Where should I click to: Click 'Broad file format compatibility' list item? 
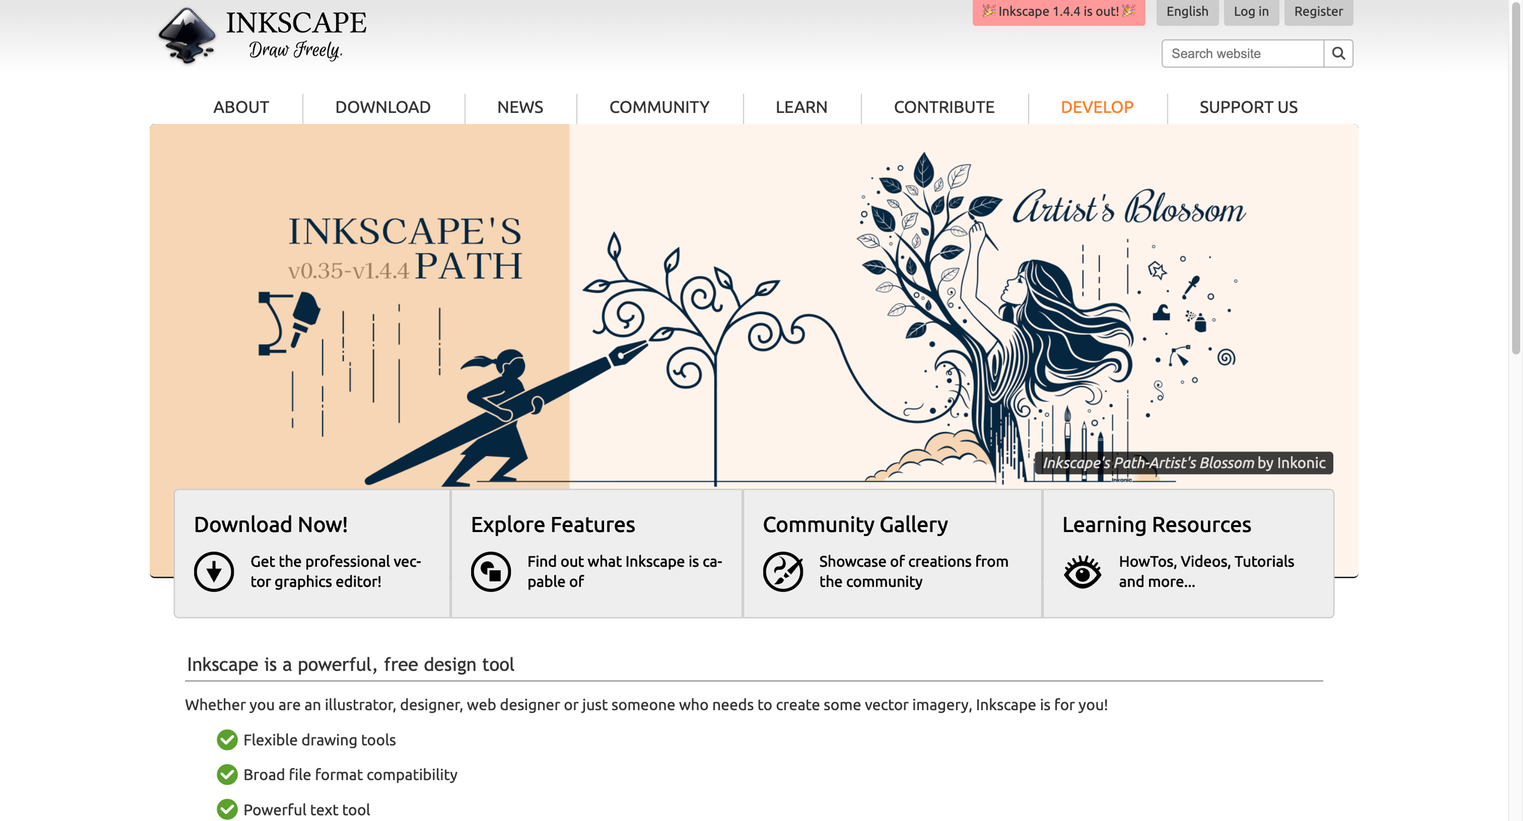click(x=350, y=774)
